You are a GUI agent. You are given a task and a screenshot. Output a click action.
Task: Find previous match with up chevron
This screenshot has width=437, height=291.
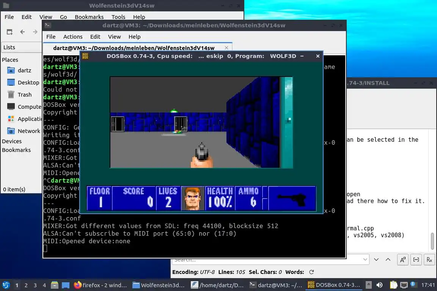coord(388,260)
